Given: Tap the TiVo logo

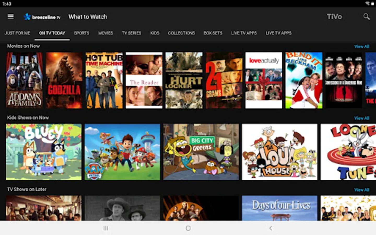Looking at the screenshot, I should coord(334,17).
